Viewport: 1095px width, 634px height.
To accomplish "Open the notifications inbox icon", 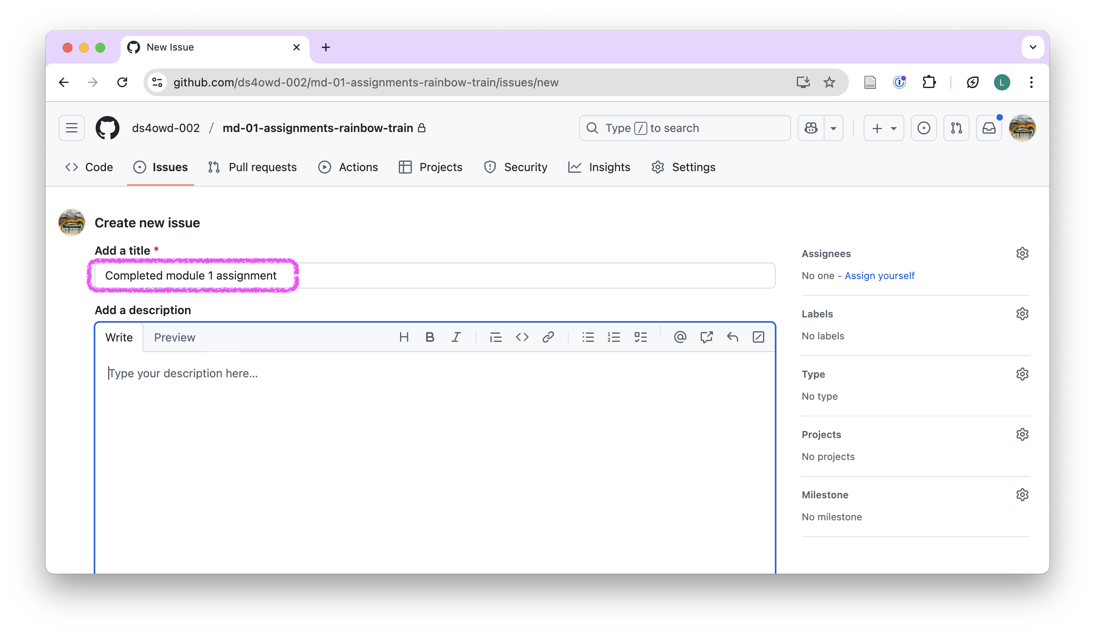I will [x=989, y=128].
